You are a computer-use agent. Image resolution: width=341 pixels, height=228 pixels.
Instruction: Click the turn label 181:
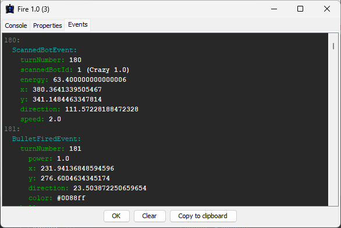pyautogui.click(x=12, y=129)
